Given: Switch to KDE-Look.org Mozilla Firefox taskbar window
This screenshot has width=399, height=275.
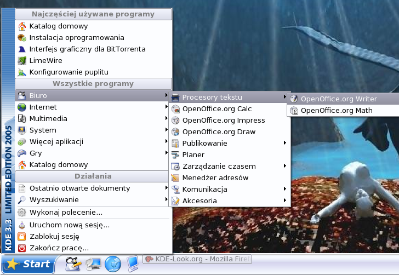Looking at the screenshot, I should click(197, 259).
